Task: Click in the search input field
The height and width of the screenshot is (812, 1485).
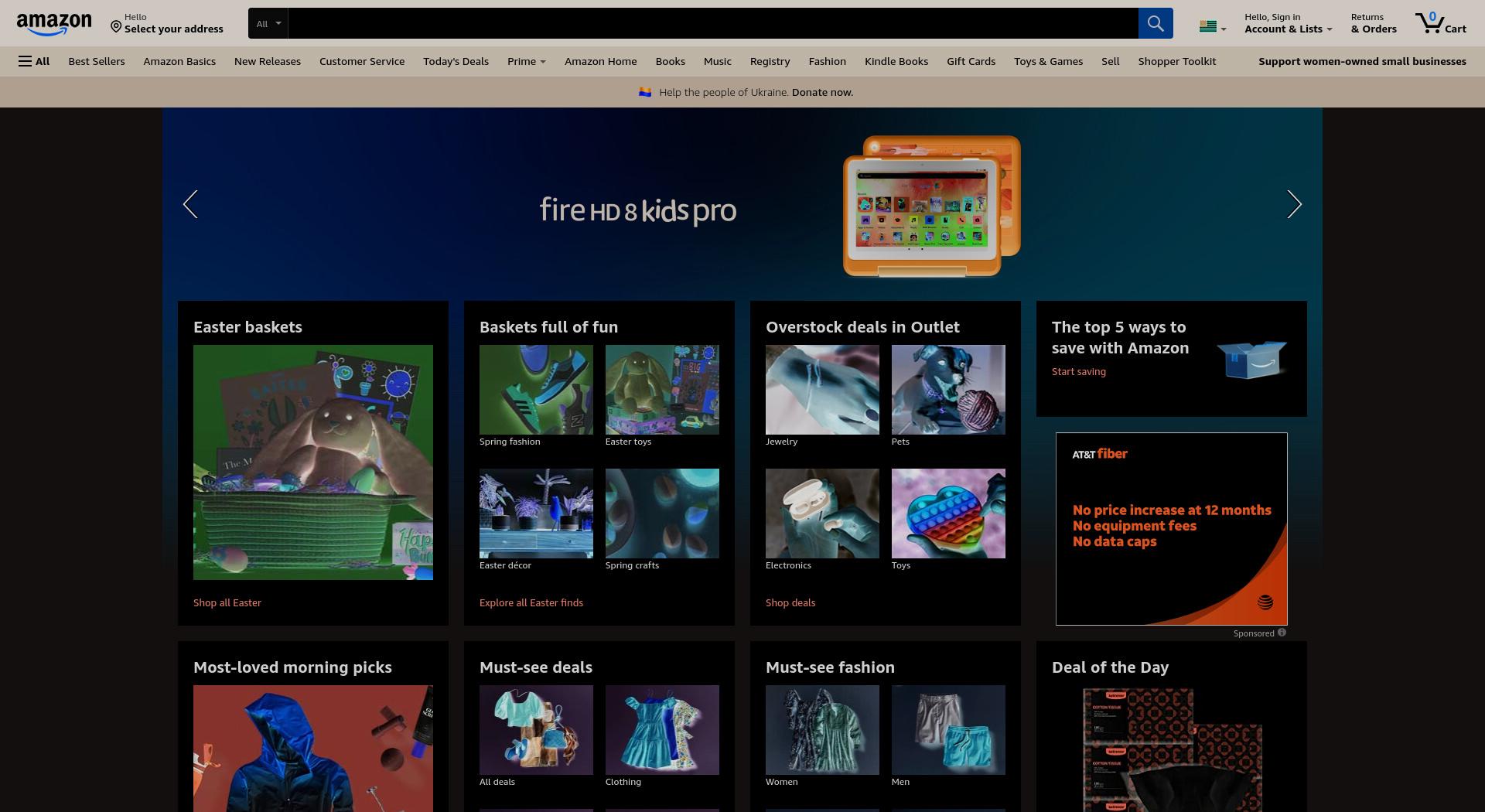Action: (x=713, y=23)
